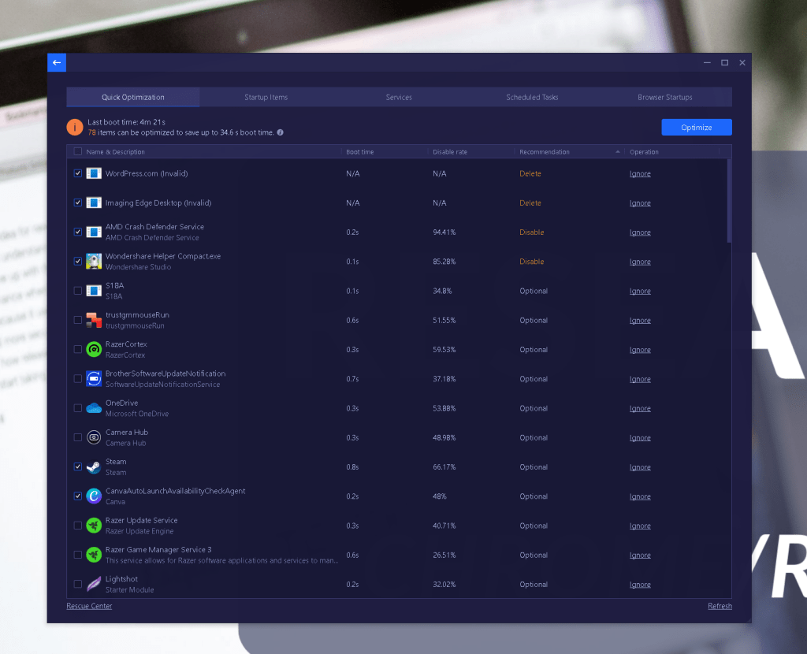Click the BrotherSoftwareUpdateNotification row name
Screen dimensions: 807x654
(x=165, y=373)
